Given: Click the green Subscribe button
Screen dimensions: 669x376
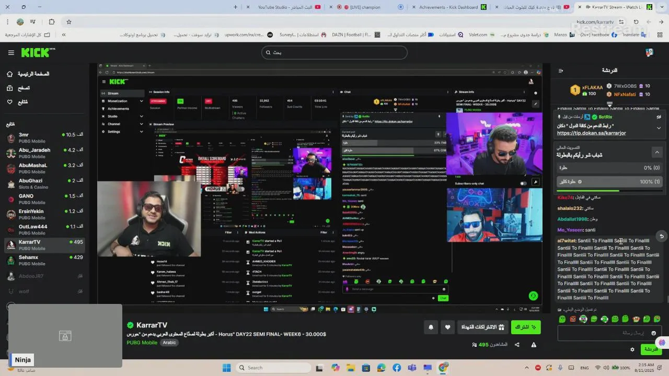Looking at the screenshot, I should pyautogui.click(x=526, y=327).
